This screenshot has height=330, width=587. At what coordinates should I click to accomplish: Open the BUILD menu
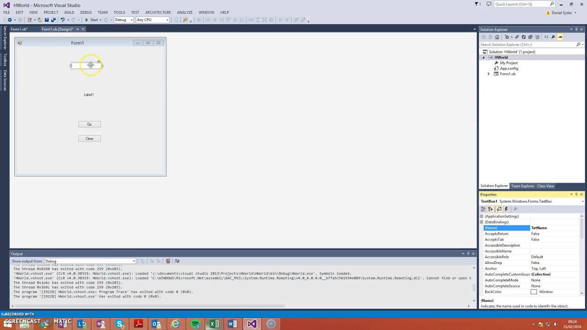(69, 12)
